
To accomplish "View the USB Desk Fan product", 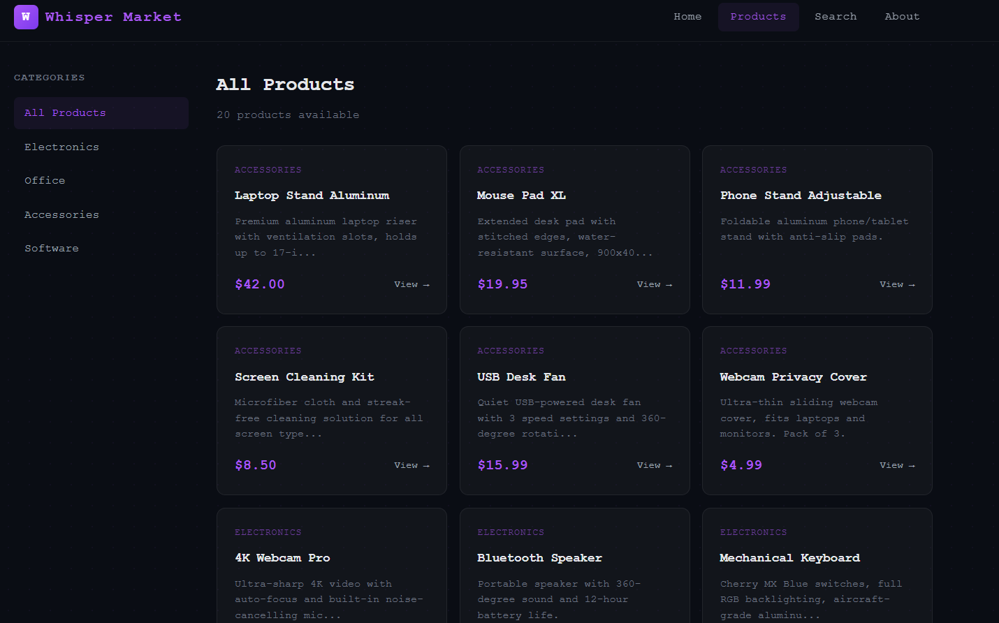I will click(655, 465).
